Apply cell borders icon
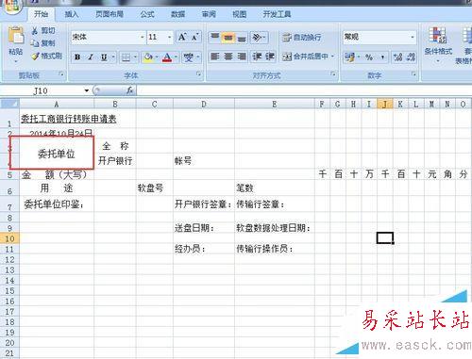This screenshot has width=472, height=359. (x=126, y=57)
